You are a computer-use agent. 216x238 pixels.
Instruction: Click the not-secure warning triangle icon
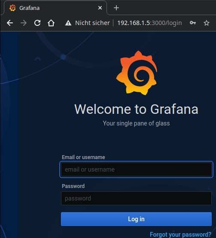(x=68, y=23)
